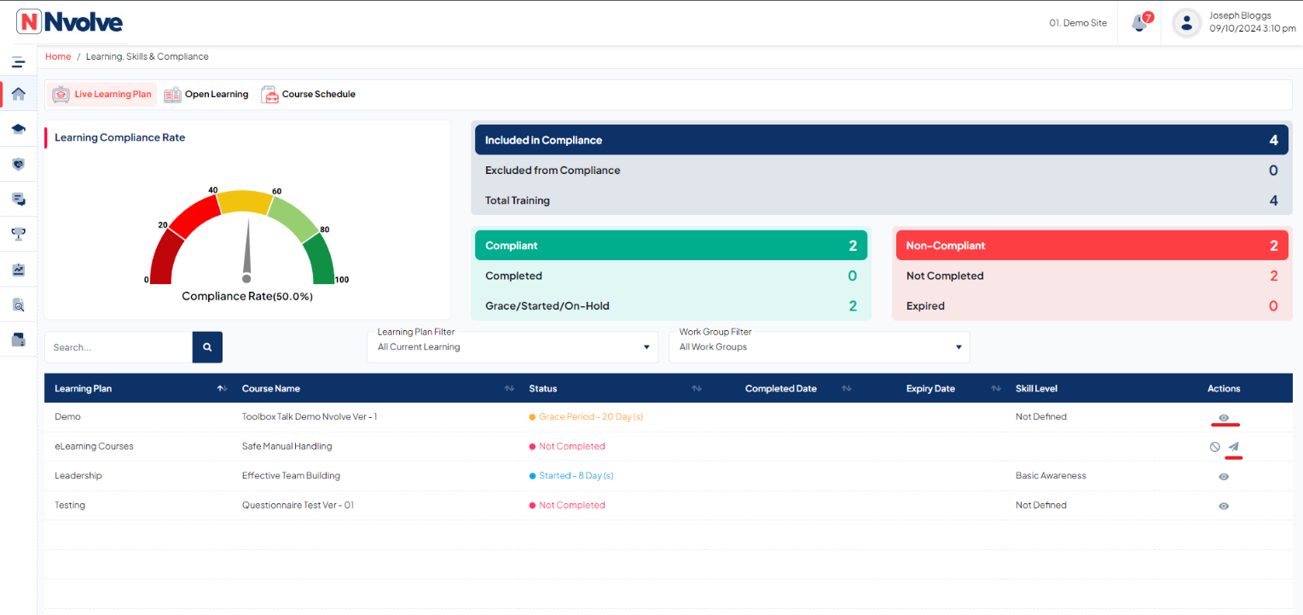The image size is (1303, 615).
Task: Open the trophy icon in the sidebar
Action: (18, 234)
